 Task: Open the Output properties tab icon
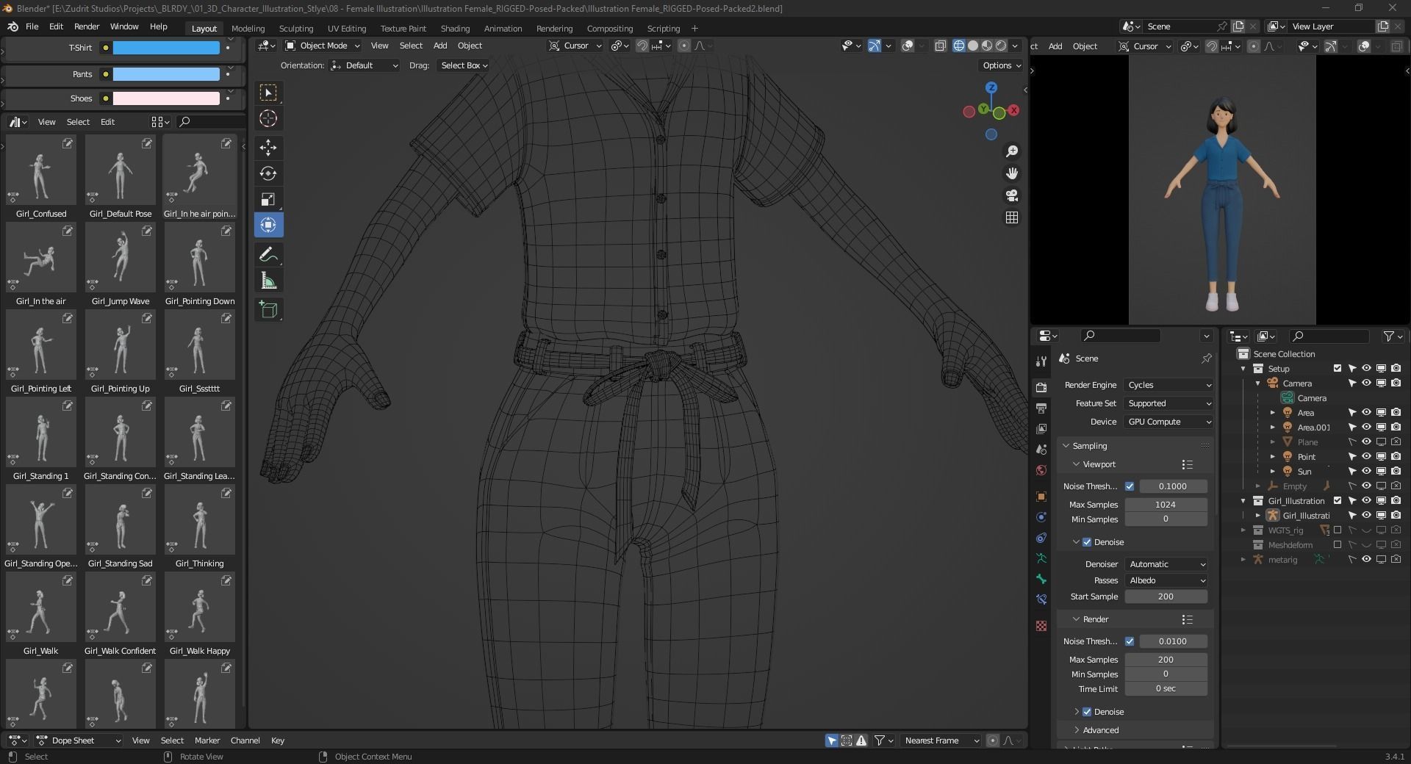click(x=1041, y=408)
